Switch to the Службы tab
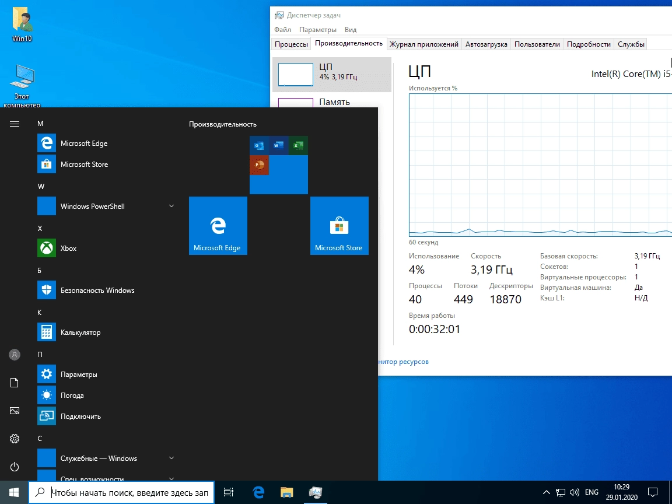 (x=631, y=44)
